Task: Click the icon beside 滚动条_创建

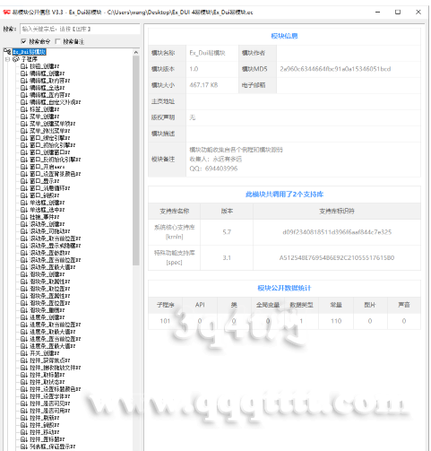Action: [24, 224]
